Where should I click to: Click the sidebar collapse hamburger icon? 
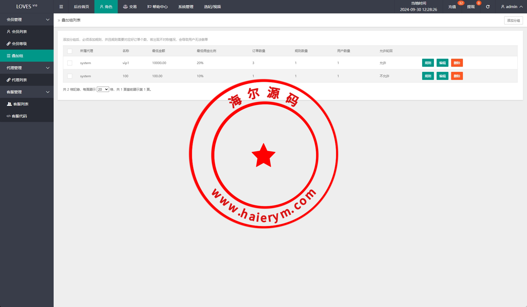[x=61, y=7]
